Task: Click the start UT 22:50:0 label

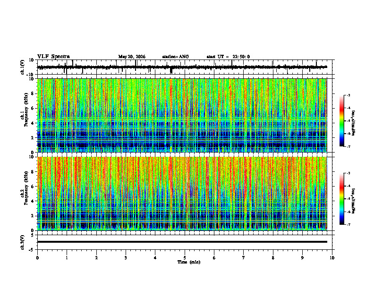Action: coord(228,57)
